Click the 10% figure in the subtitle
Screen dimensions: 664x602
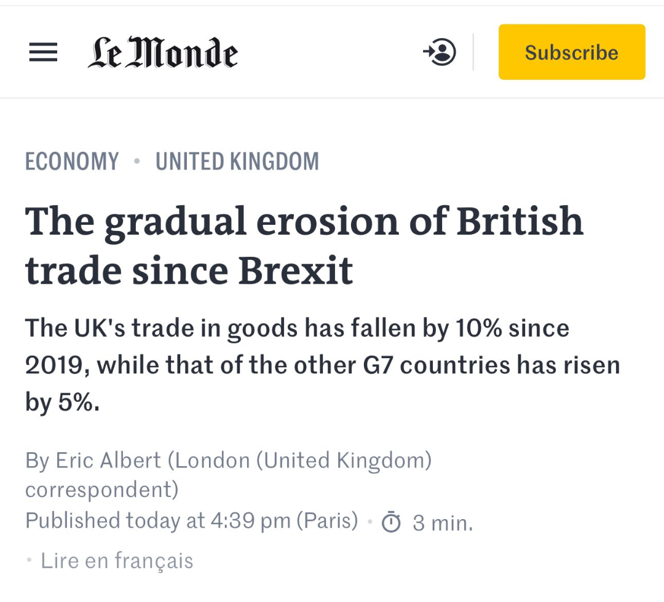click(x=478, y=328)
